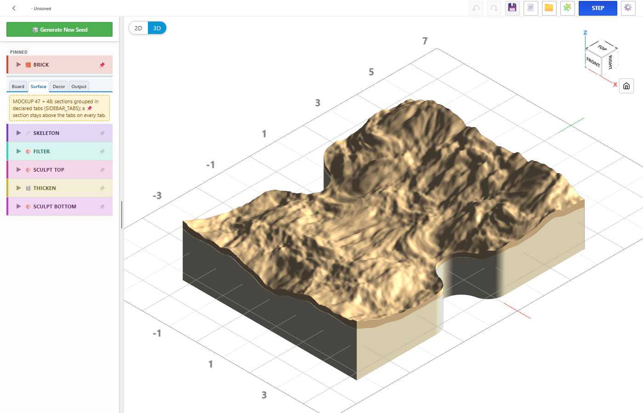Click the THICKEN section icon
This screenshot has width=643, height=413.
point(28,188)
